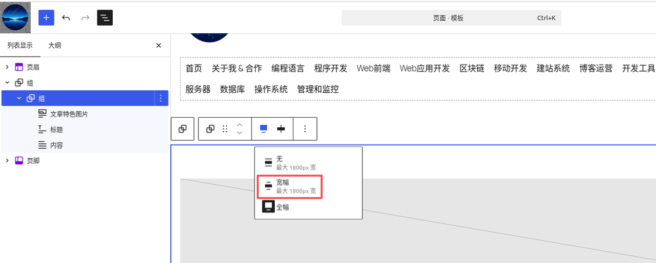Click the 数据库 menu link
Screen dimensions: 656x263
pos(232,89)
